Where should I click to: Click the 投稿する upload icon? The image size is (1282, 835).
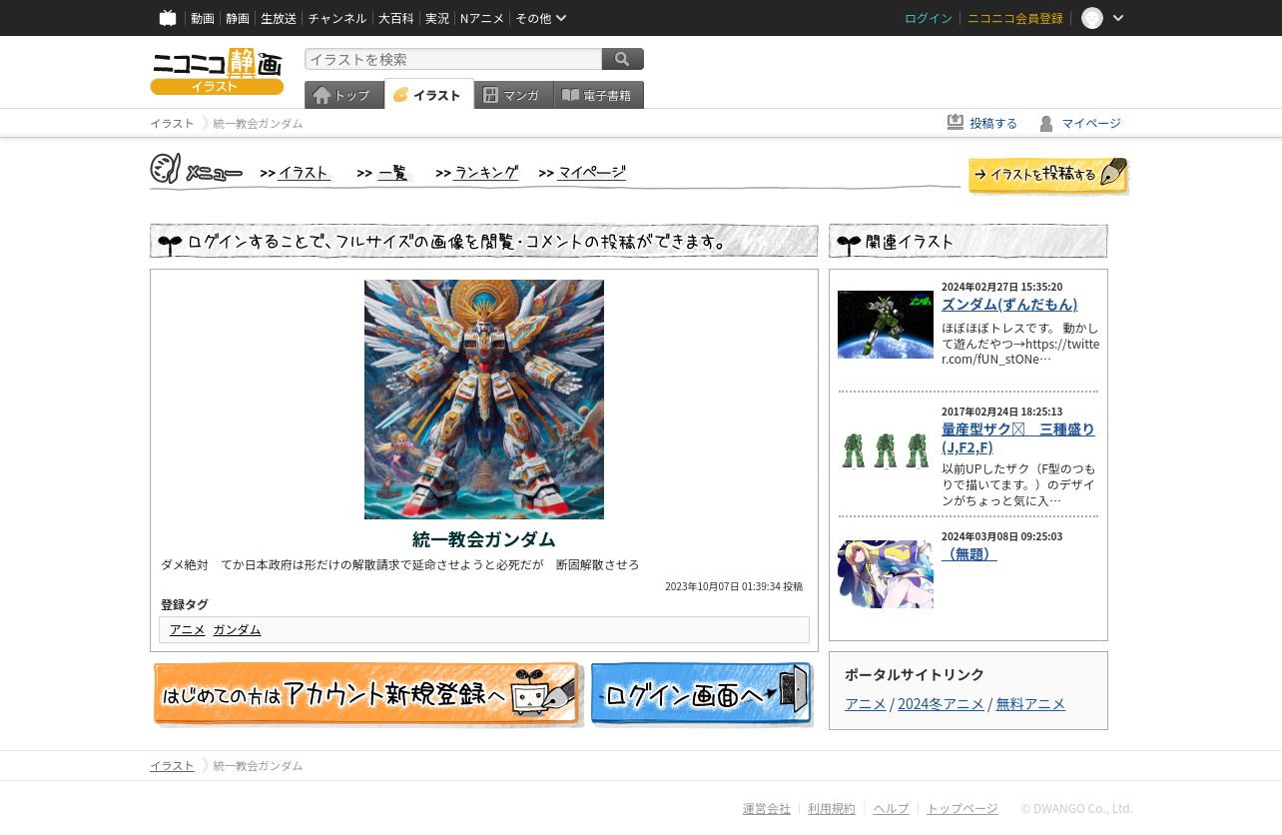pyautogui.click(x=956, y=122)
